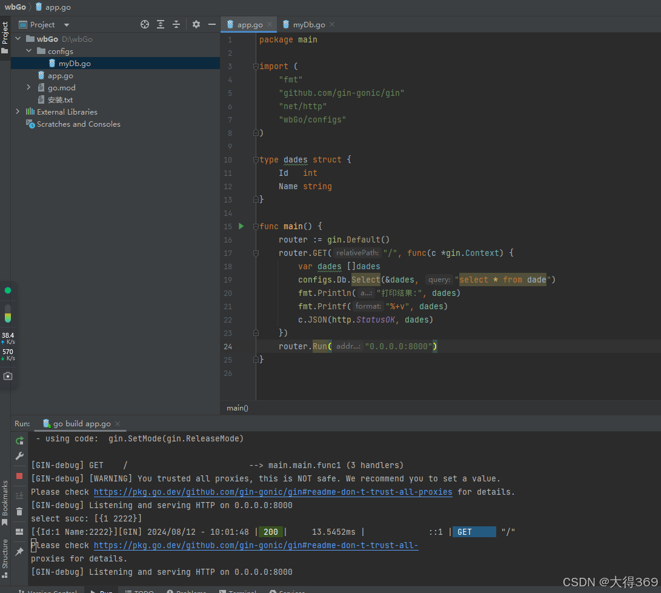The image size is (661, 593).
Task: Collapse the wbGo root folder
Action: pos(18,39)
